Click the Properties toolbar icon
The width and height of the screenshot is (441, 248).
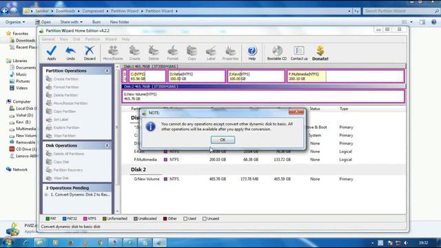(x=230, y=51)
